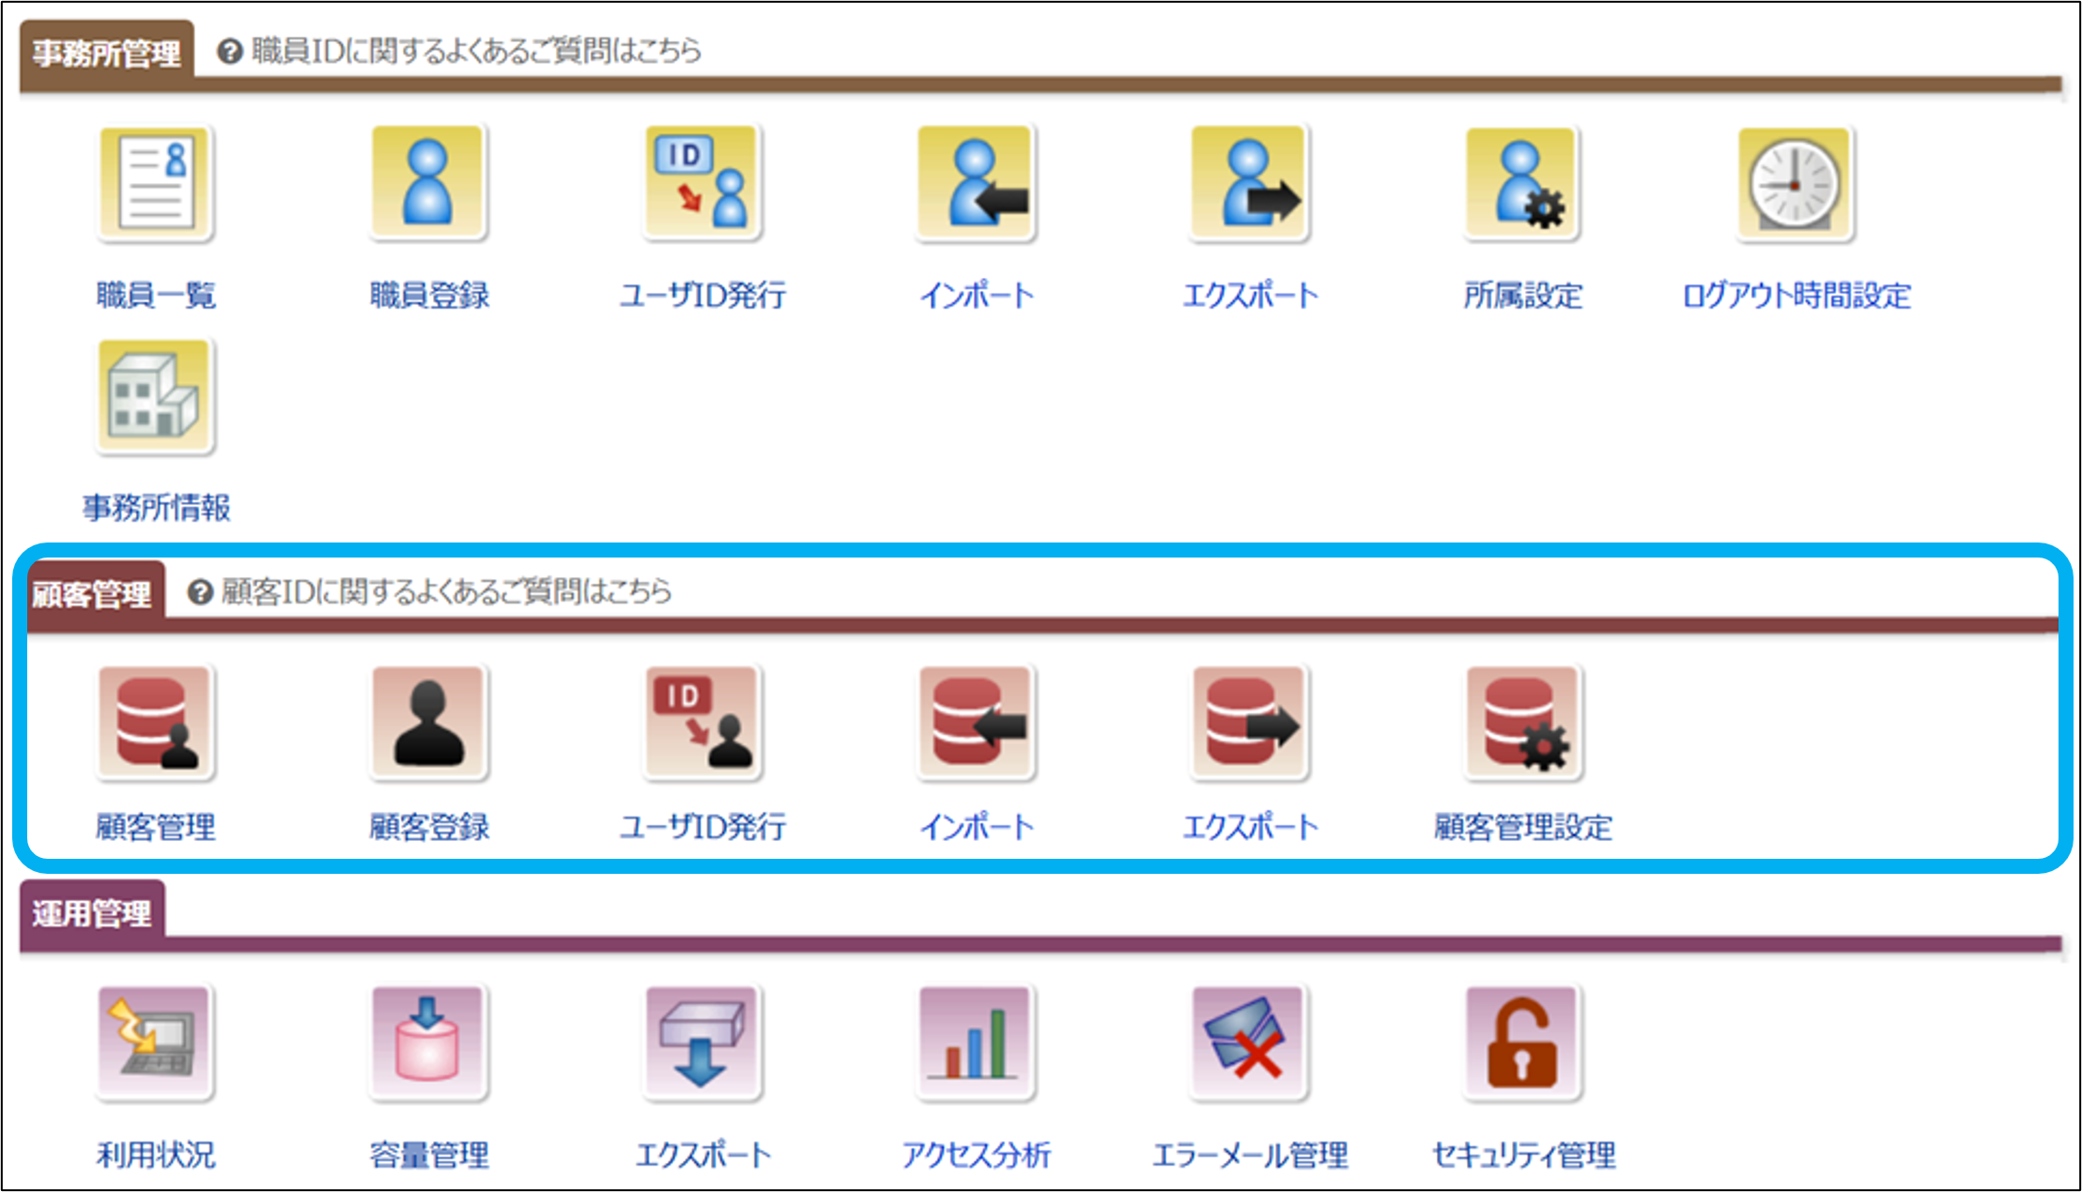Click the 容量管理 capacity icon

point(429,1042)
